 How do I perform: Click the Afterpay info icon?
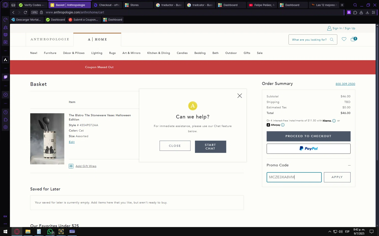point(283,125)
